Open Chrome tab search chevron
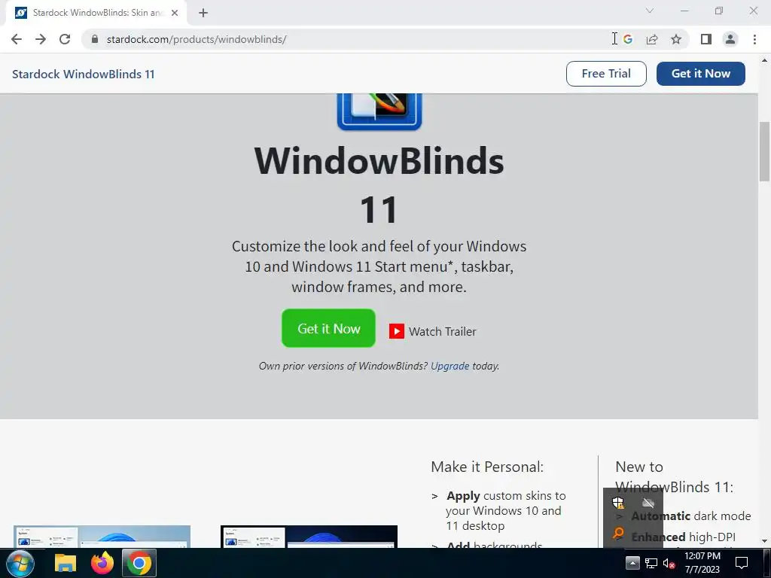This screenshot has width=771, height=578. point(650,11)
